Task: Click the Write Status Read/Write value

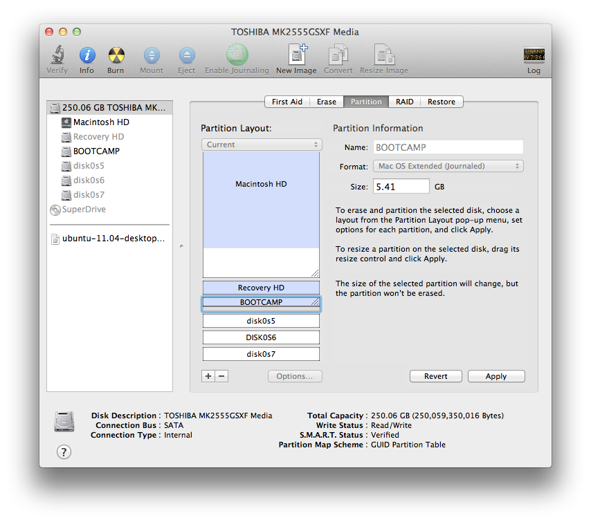Action: click(x=391, y=425)
